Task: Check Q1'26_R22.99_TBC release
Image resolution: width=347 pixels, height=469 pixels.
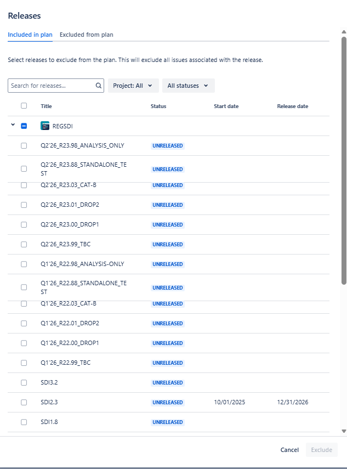Action: tap(24, 363)
